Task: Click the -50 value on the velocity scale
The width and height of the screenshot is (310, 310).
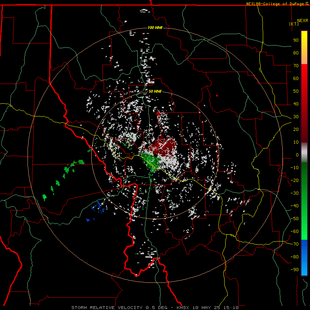Action: coord(294,219)
